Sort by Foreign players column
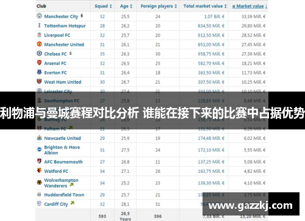 click(x=159, y=6)
